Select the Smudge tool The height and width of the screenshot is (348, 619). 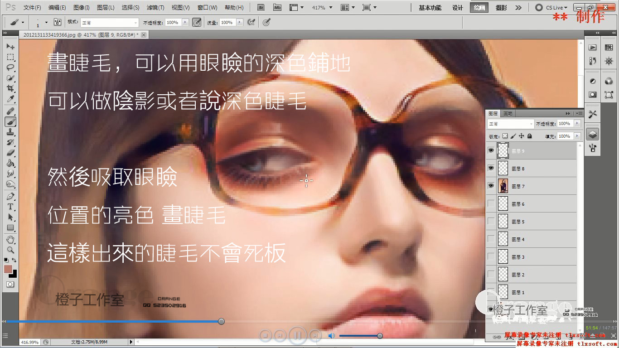pos(10,174)
